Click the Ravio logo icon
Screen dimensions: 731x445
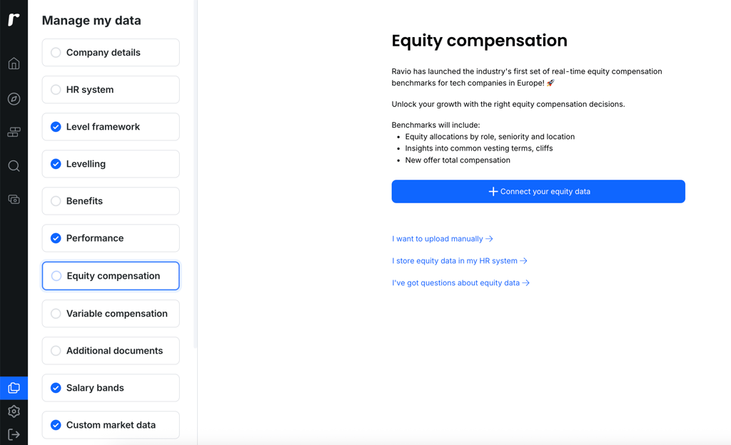tap(14, 19)
